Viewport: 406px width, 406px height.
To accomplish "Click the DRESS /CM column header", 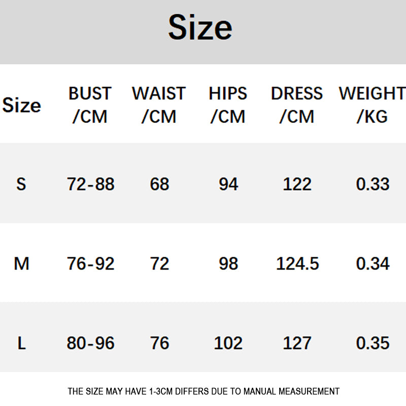I will point(297,105).
